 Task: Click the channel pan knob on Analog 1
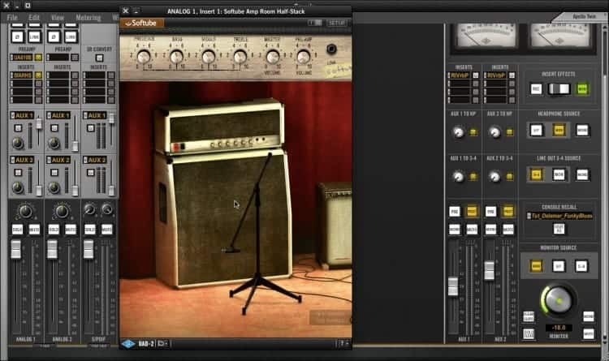(26, 212)
